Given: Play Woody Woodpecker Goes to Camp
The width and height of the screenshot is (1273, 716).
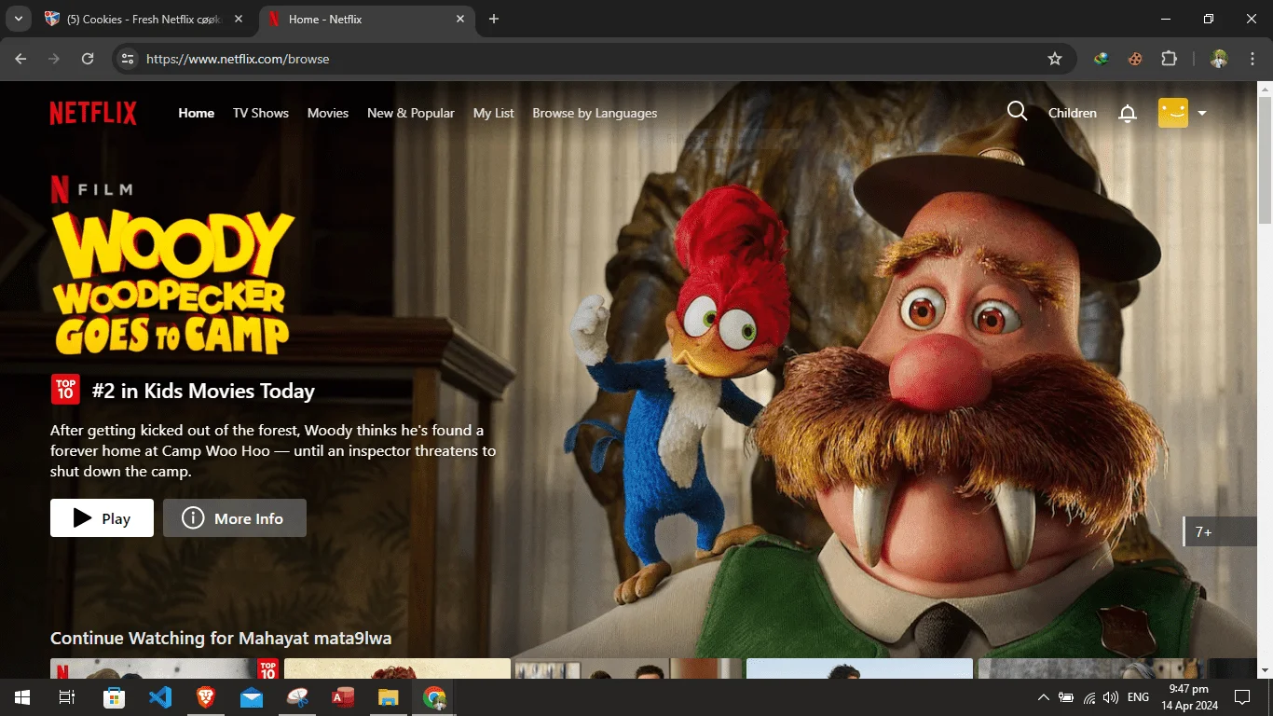Looking at the screenshot, I should pyautogui.click(x=102, y=518).
